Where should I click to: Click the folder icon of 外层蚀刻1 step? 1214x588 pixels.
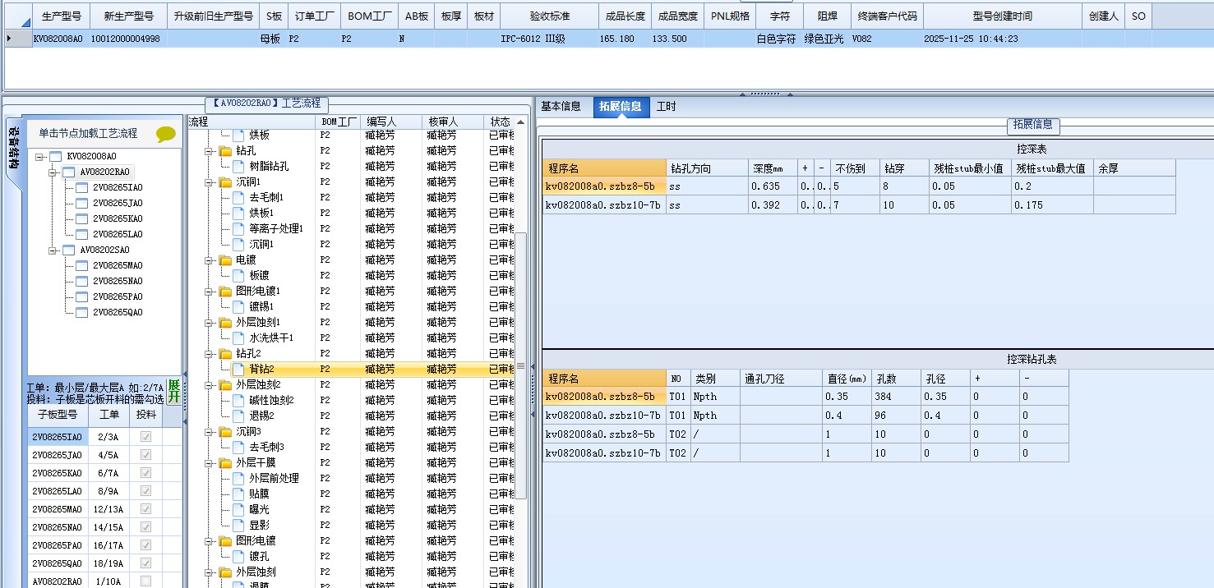pyautogui.click(x=225, y=323)
